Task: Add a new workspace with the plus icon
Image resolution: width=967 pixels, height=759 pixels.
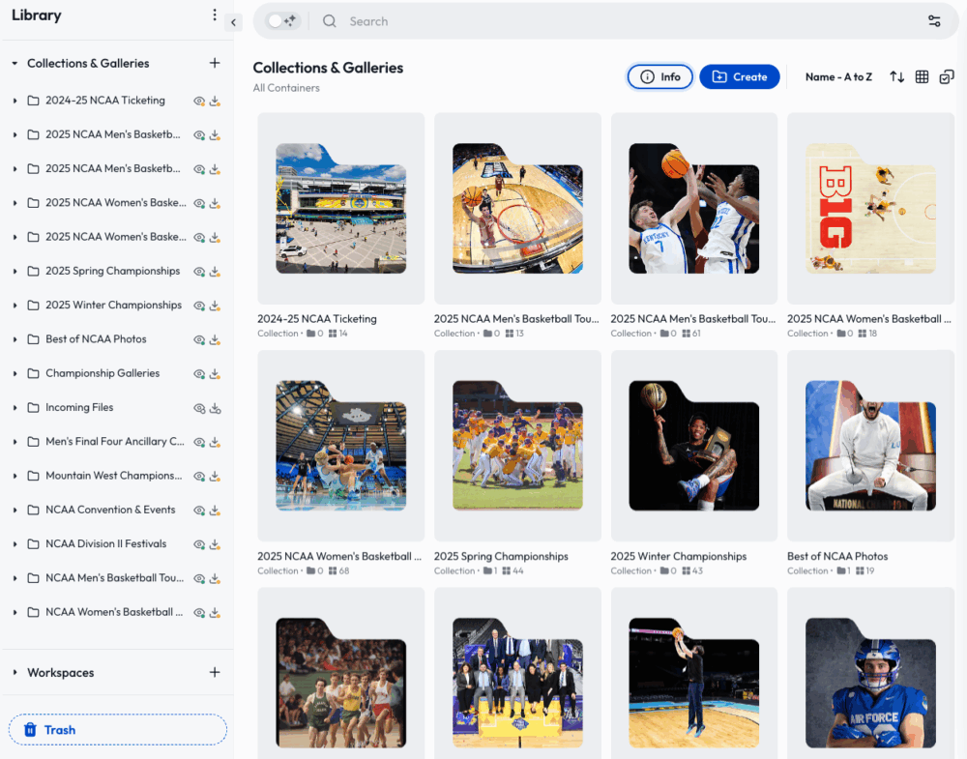Action: (x=215, y=672)
